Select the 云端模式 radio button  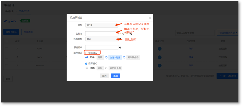[86, 53]
